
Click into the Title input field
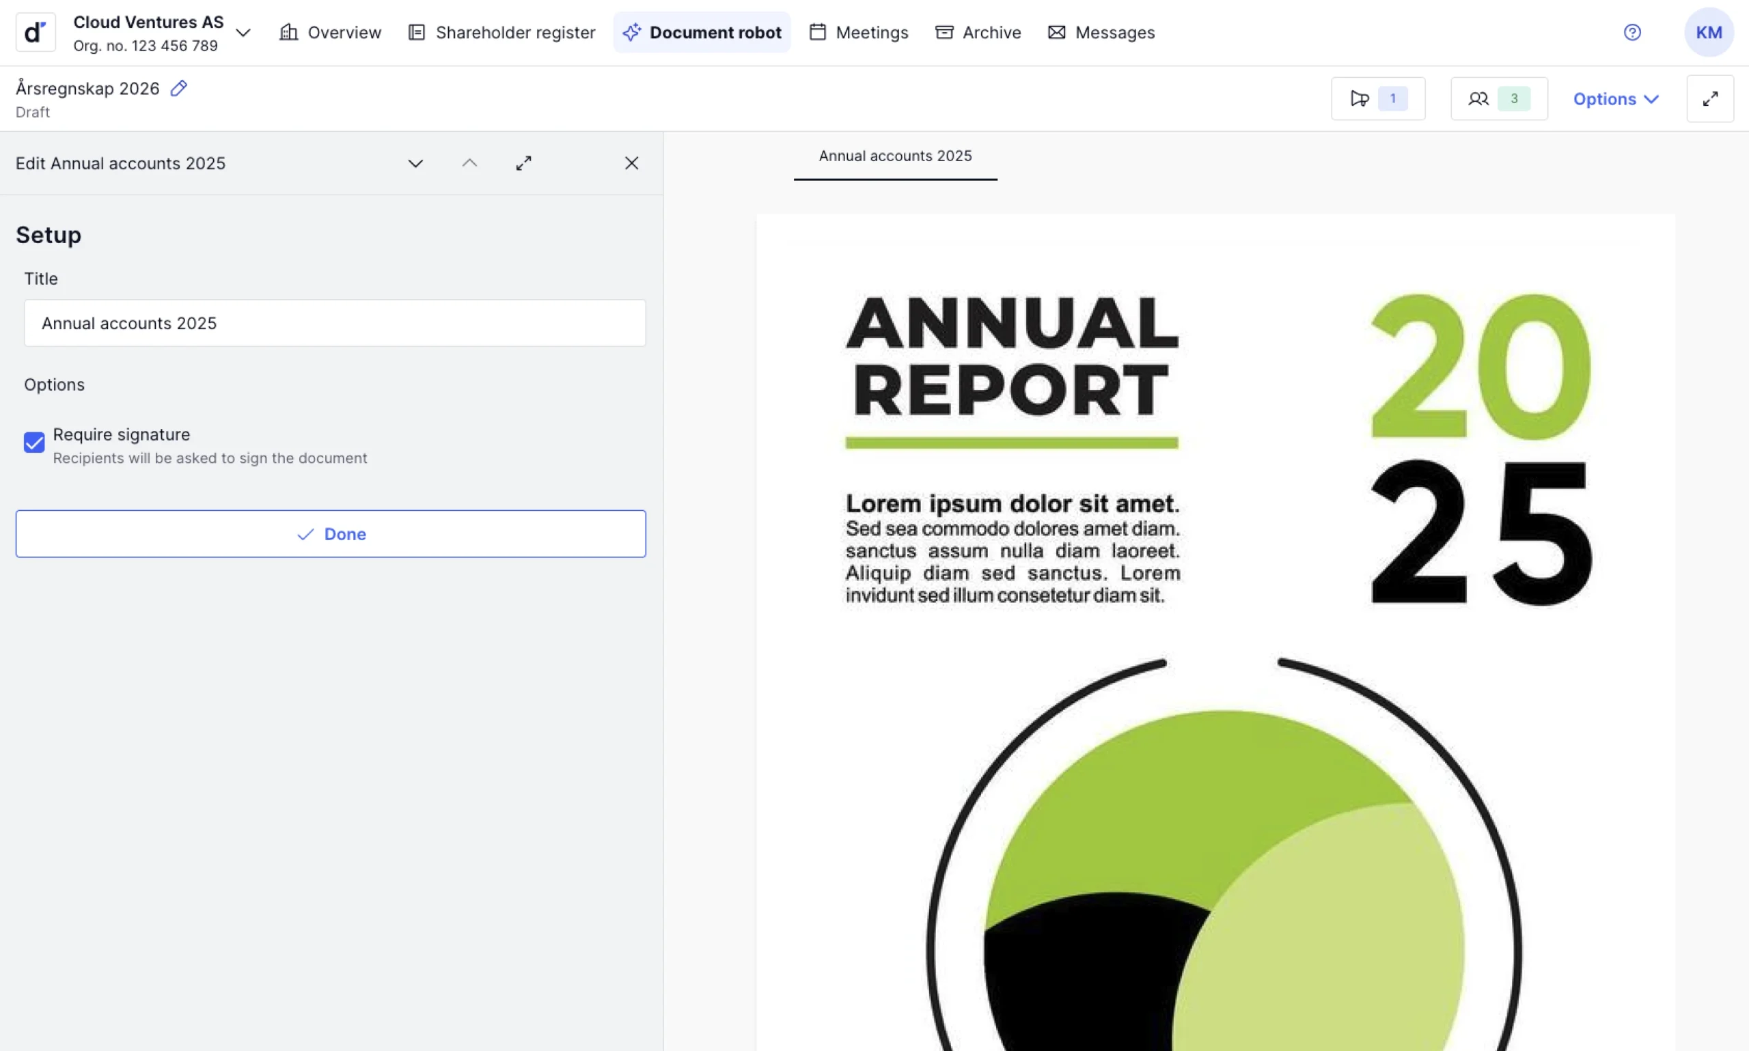334,323
